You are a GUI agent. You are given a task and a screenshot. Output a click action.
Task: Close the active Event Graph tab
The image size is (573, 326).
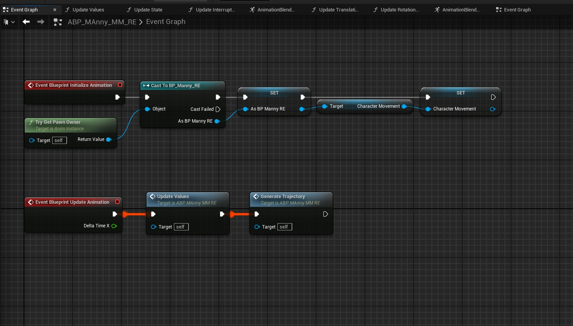click(55, 10)
